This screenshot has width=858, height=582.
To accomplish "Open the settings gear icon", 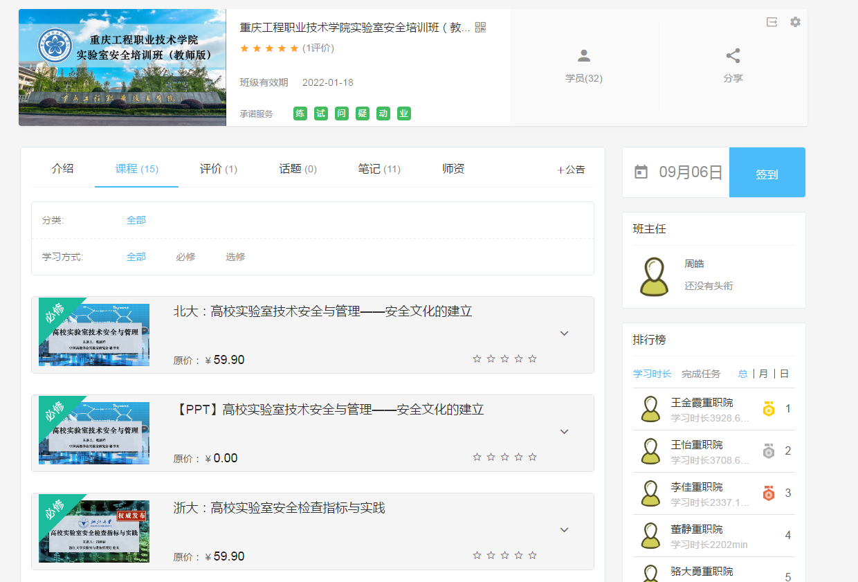I will [x=795, y=22].
